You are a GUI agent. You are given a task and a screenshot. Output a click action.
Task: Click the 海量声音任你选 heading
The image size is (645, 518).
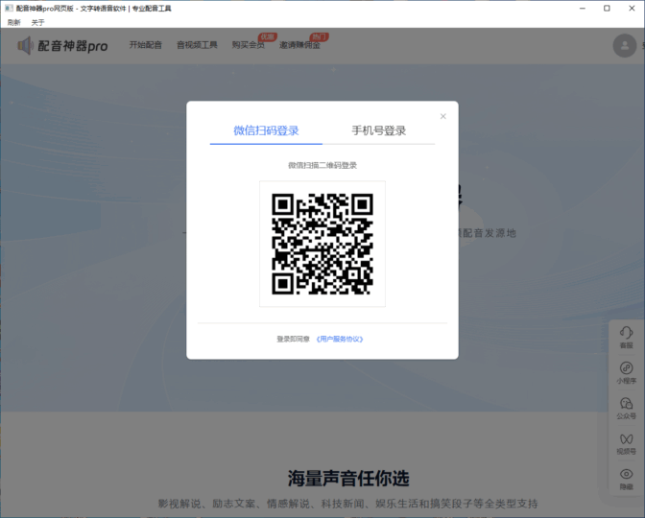point(348,478)
